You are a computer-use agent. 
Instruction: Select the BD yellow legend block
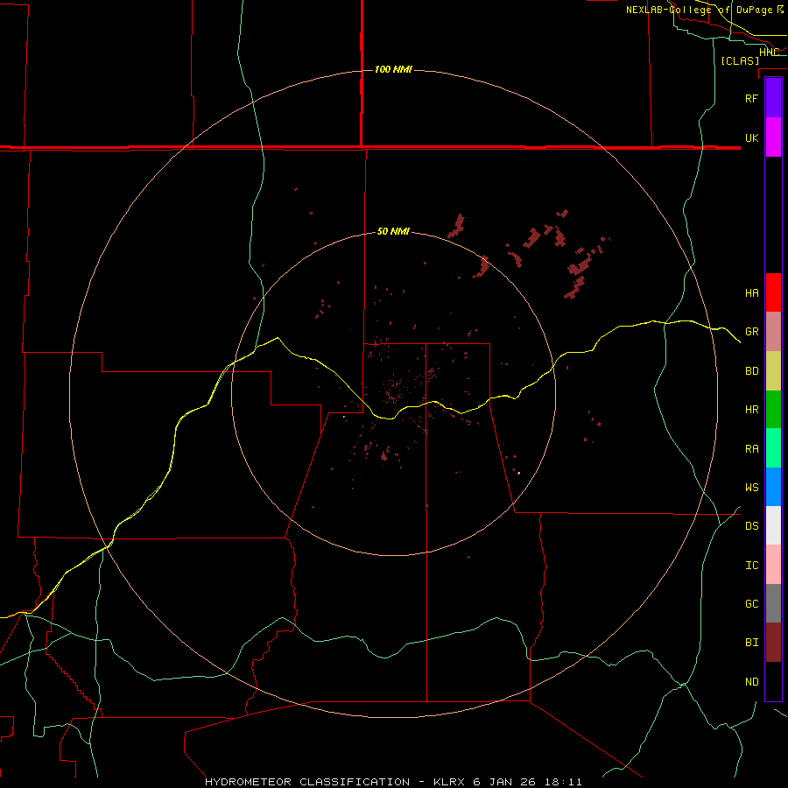tap(773, 371)
